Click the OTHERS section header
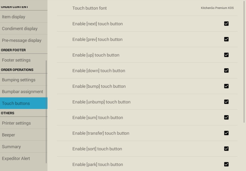Screen dimensions: 246x171 pos(8,113)
